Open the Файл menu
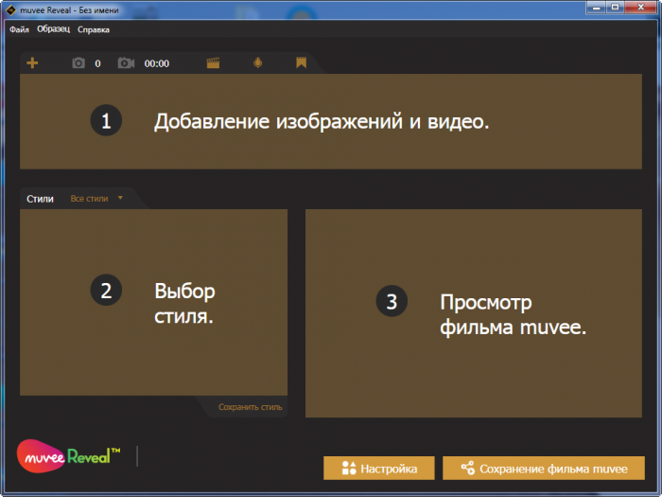 (x=19, y=29)
